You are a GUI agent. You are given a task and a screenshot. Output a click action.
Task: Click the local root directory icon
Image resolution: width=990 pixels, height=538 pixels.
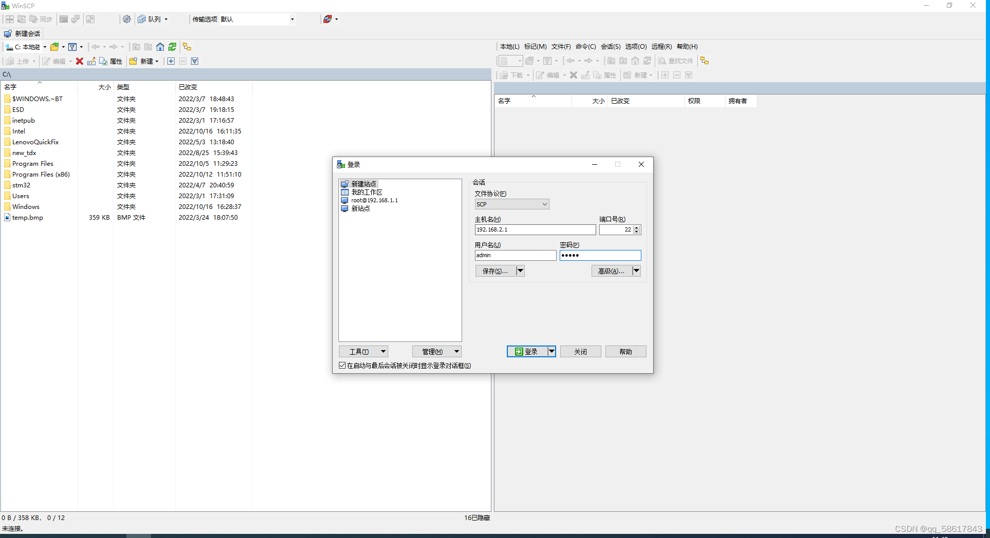tap(148, 47)
